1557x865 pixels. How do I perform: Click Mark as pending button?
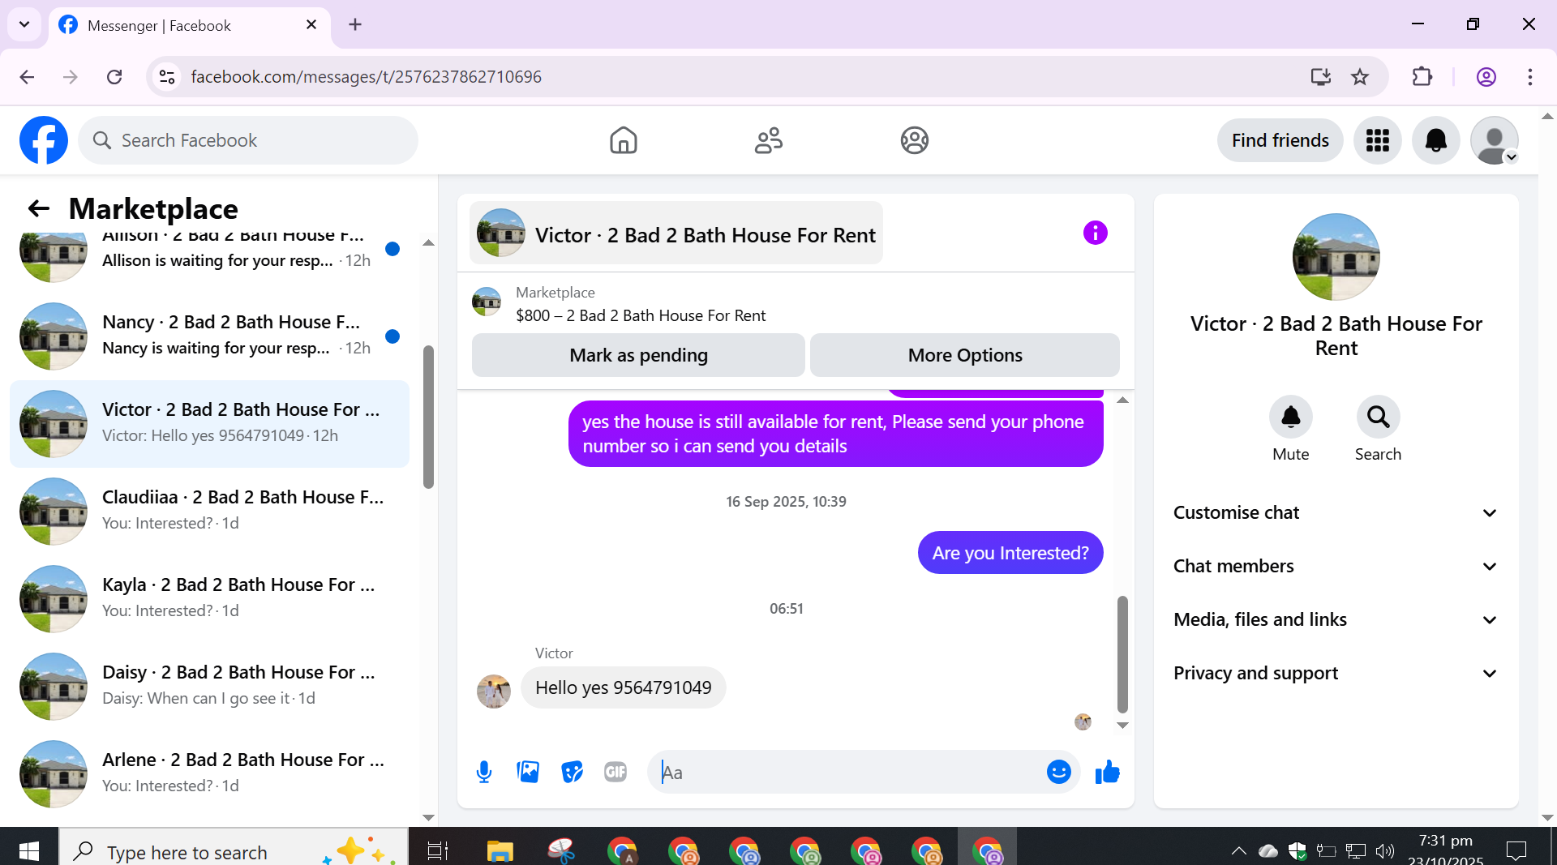tap(638, 355)
